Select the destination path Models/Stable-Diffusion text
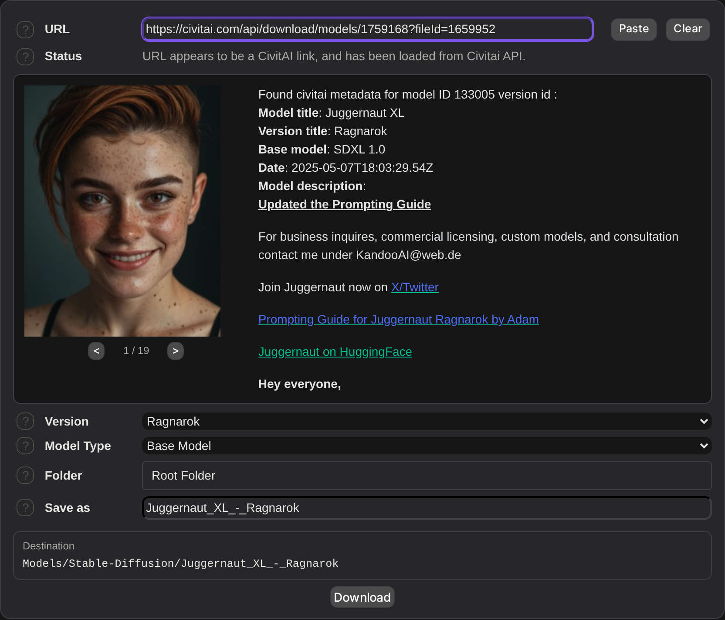This screenshot has width=725, height=620. (x=180, y=564)
